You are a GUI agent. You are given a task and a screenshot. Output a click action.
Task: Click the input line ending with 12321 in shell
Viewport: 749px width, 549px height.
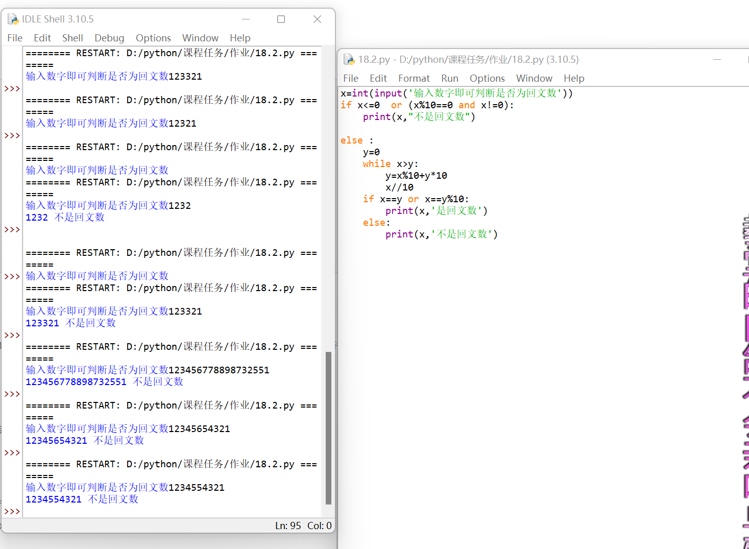pyautogui.click(x=111, y=123)
